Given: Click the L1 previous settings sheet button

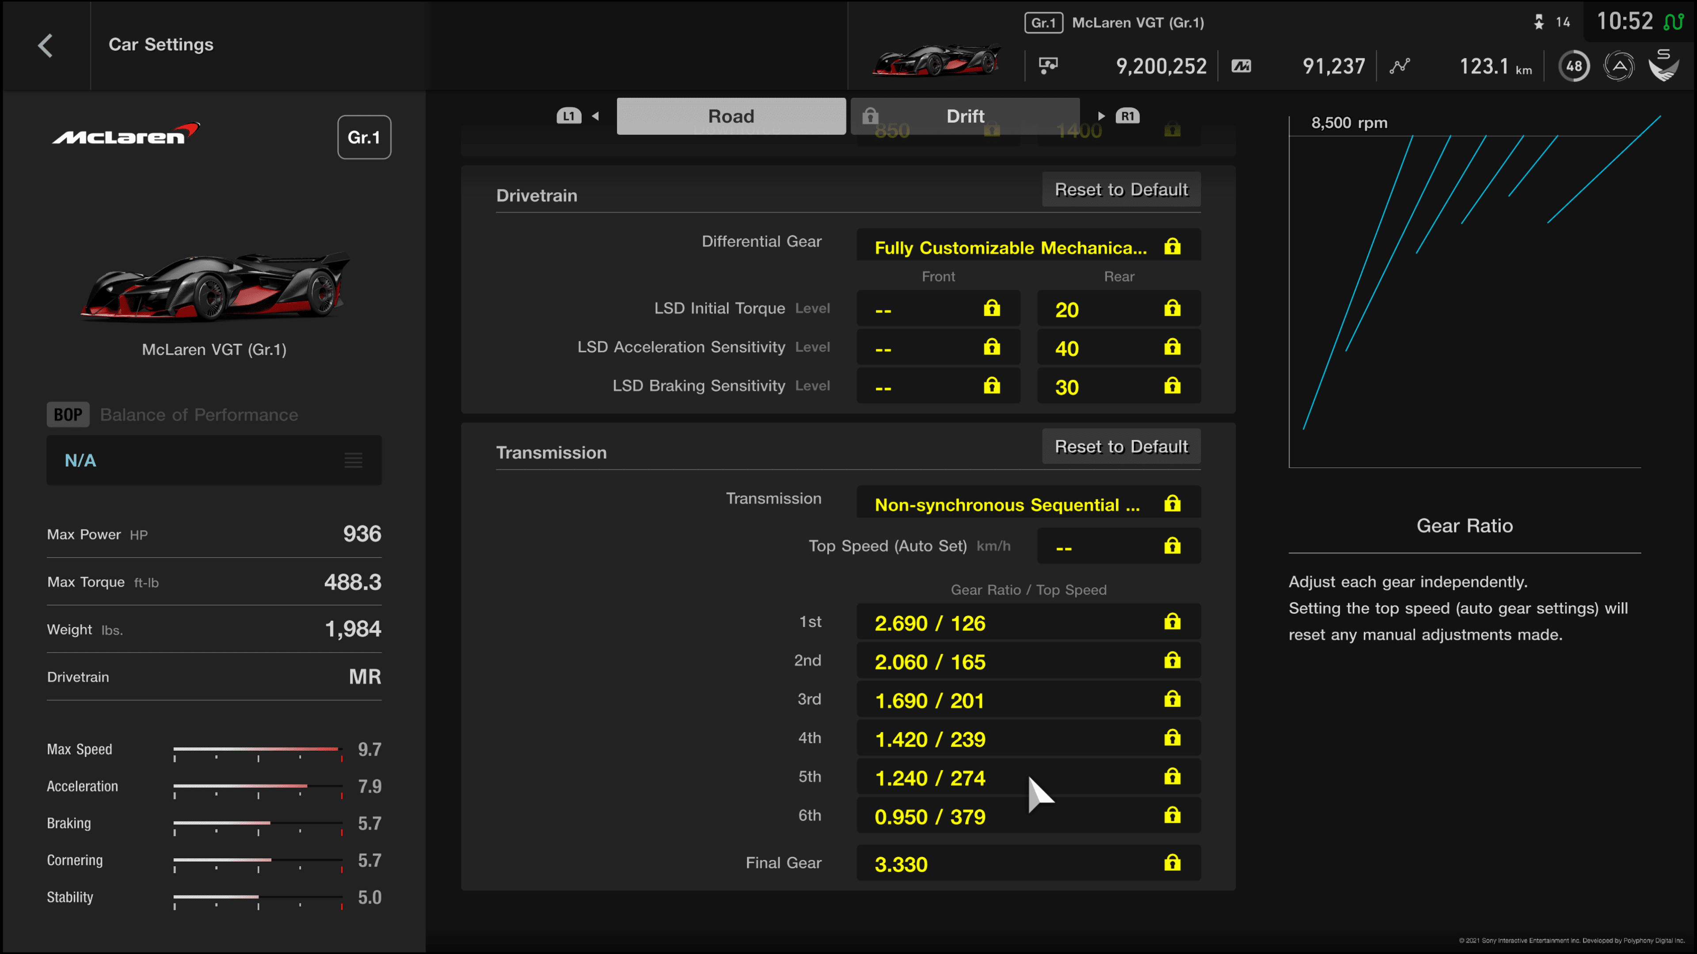Looking at the screenshot, I should click(568, 116).
